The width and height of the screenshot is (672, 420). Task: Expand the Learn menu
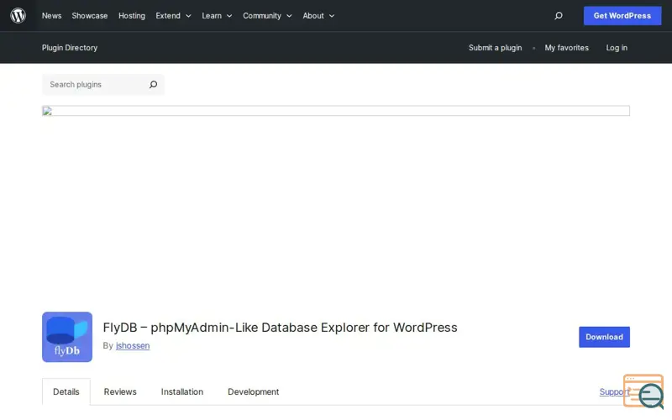pos(217,16)
